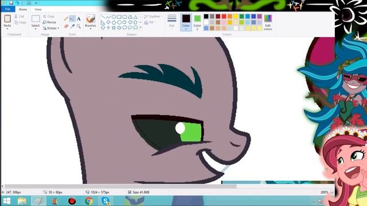Viewport: 367px width, 206px height.
Task: Select Color 2 button
Action: [x=197, y=22]
